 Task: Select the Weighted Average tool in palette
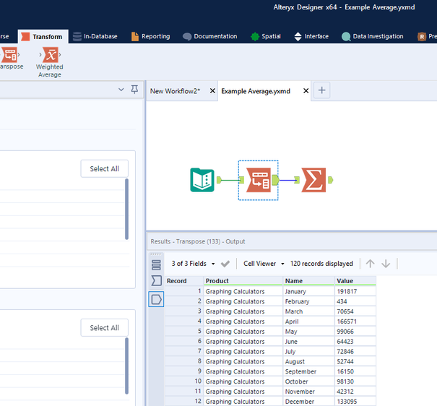tap(50, 62)
